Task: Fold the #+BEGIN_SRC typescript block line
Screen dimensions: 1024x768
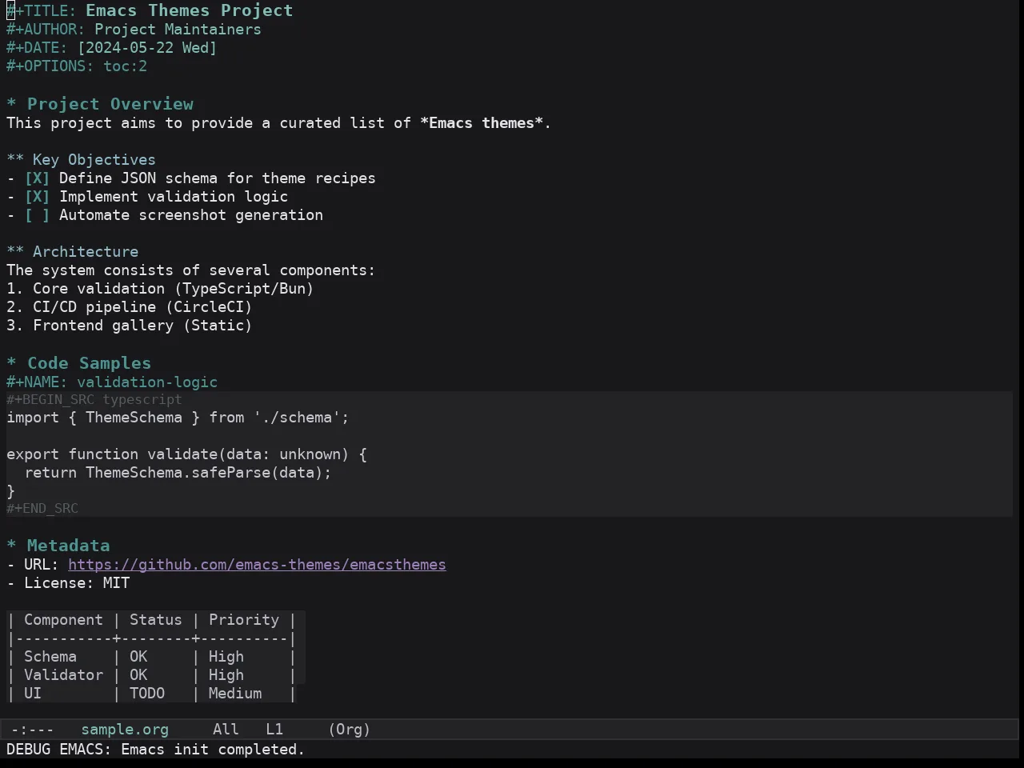Action: point(94,399)
